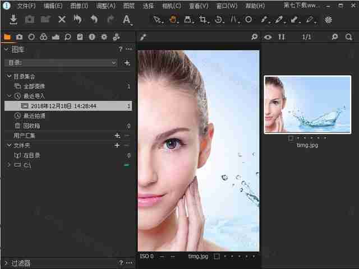The height and width of the screenshot is (269, 359).
Task: Expand the C:\ drive folder
Action: [8, 165]
